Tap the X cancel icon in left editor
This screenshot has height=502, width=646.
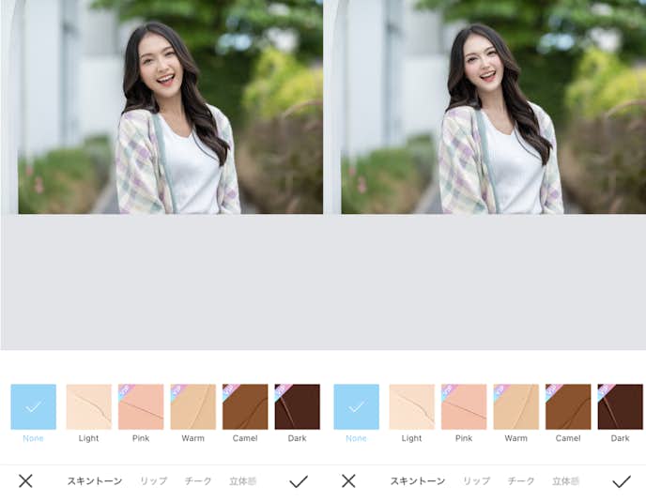(x=25, y=481)
